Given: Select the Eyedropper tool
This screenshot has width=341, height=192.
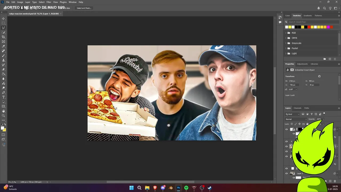Looking at the screenshot, I should (x=3, y=46).
